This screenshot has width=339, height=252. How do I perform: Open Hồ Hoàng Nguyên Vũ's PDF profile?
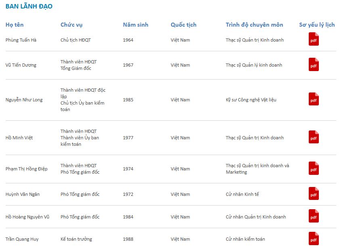click(314, 216)
